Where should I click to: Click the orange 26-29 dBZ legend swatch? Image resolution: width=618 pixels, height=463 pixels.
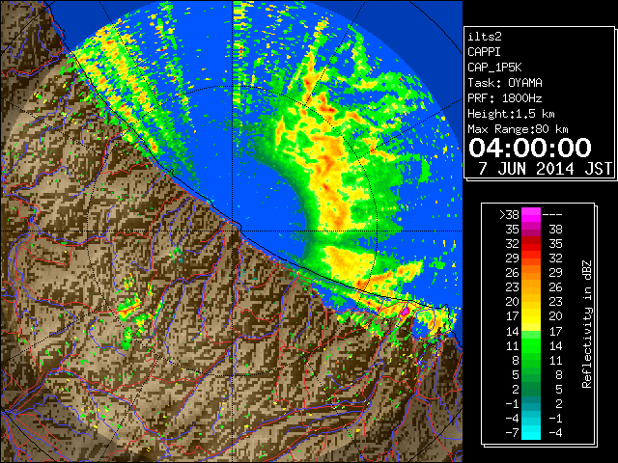531,273
